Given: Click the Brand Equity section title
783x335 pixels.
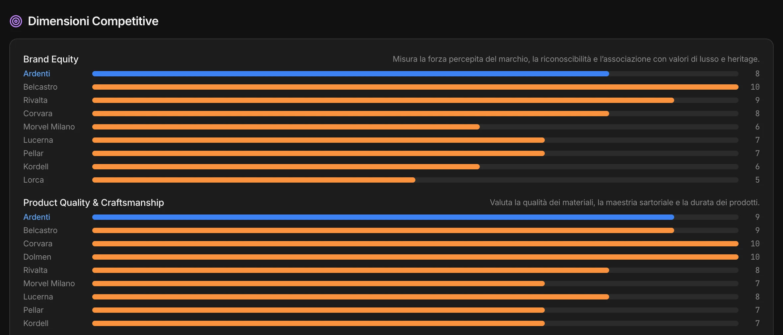Looking at the screenshot, I should tap(51, 59).
